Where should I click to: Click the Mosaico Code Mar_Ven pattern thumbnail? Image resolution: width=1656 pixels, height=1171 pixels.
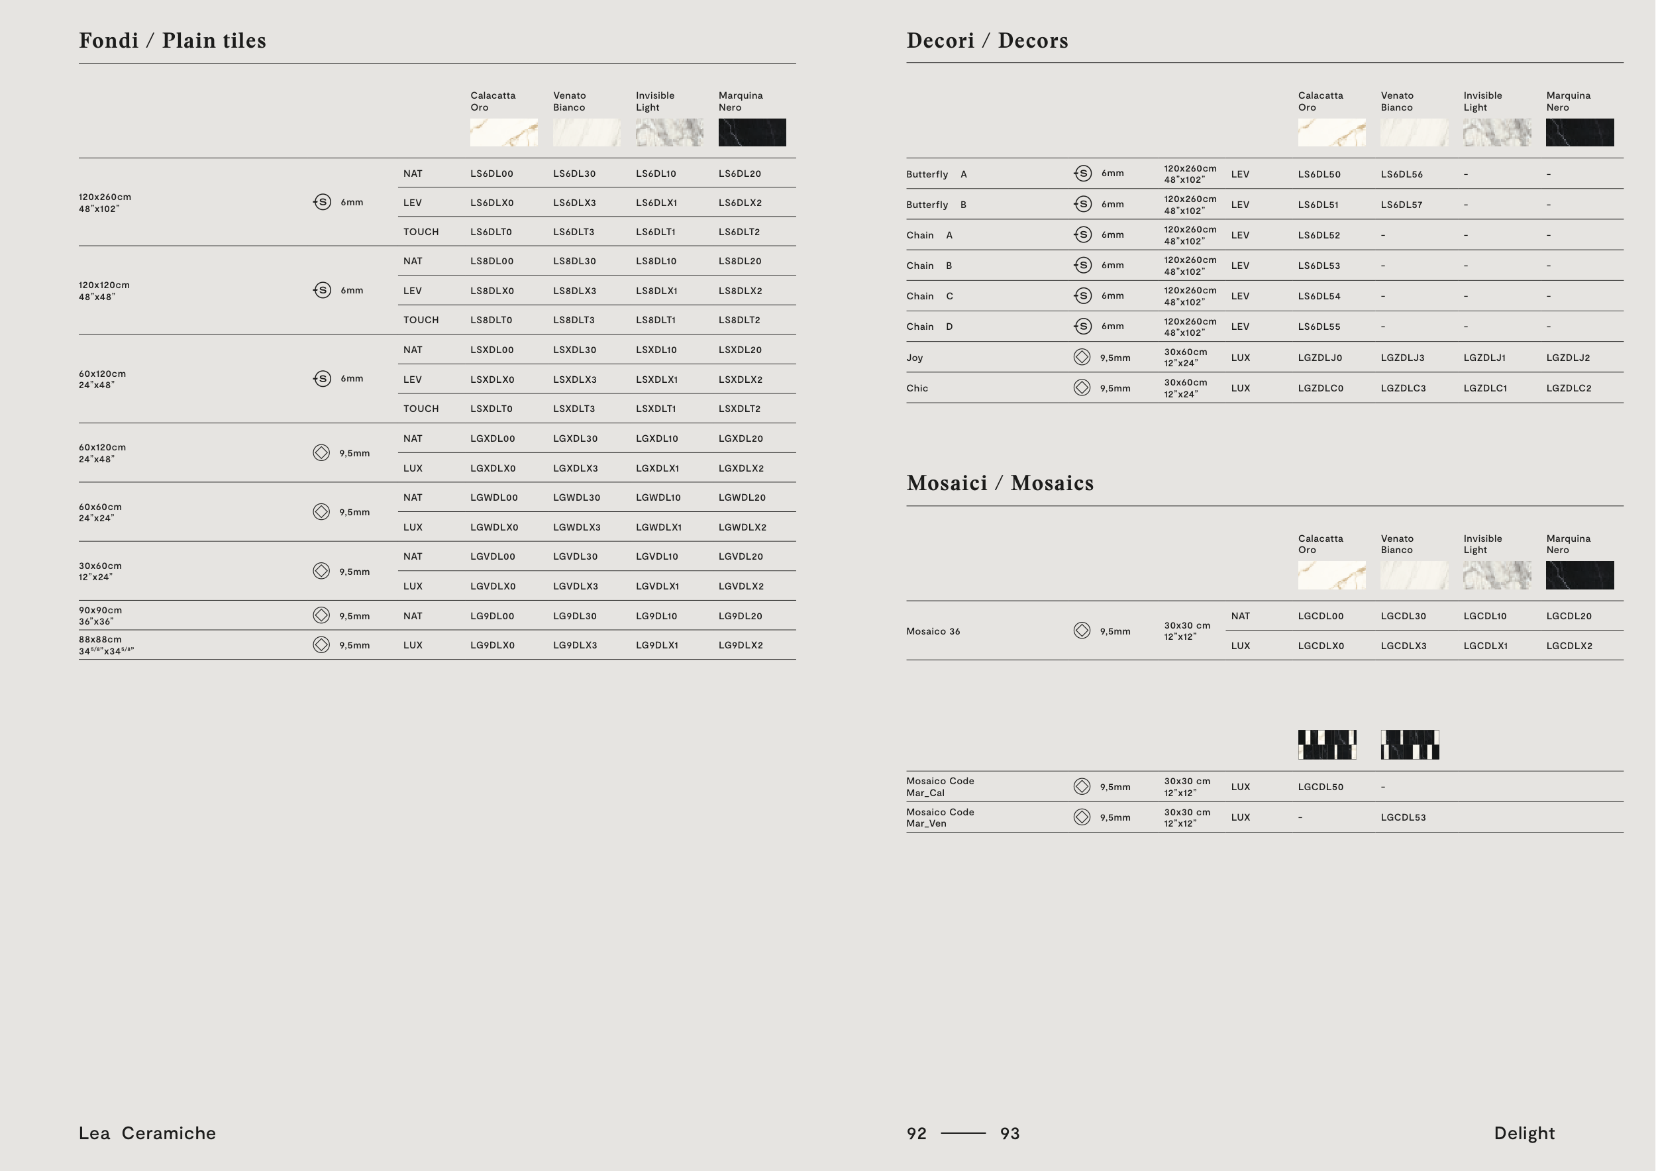tap(1410, 745)
